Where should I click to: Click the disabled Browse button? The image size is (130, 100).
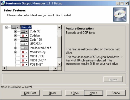(x=113, y=79)
